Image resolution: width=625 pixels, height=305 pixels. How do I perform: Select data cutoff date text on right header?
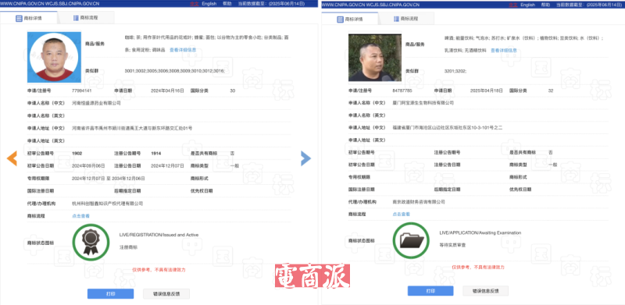(x=590, y=5)
